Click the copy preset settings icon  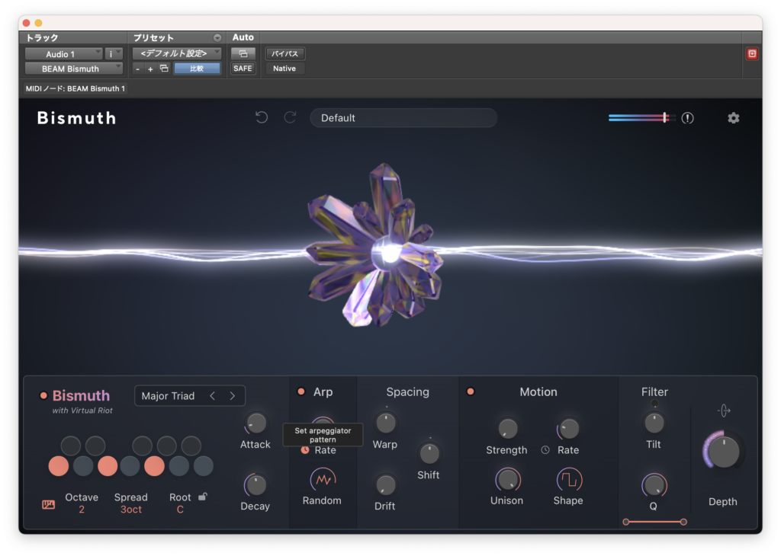[x=164, y=68]
